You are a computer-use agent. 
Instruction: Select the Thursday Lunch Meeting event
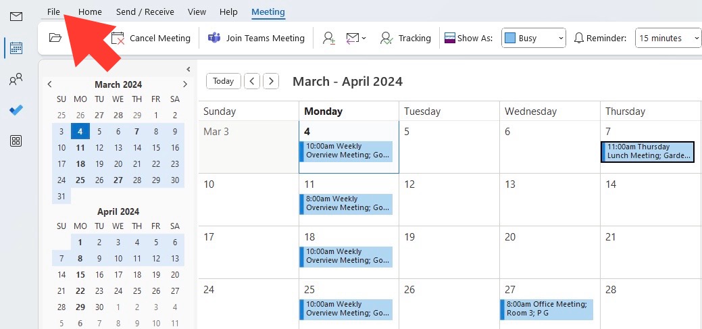pyautogui.click(x=648, y=151)
